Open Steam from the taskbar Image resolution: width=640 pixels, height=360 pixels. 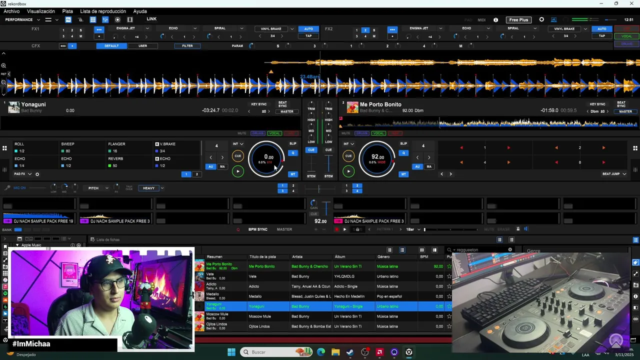coord(350,352)
